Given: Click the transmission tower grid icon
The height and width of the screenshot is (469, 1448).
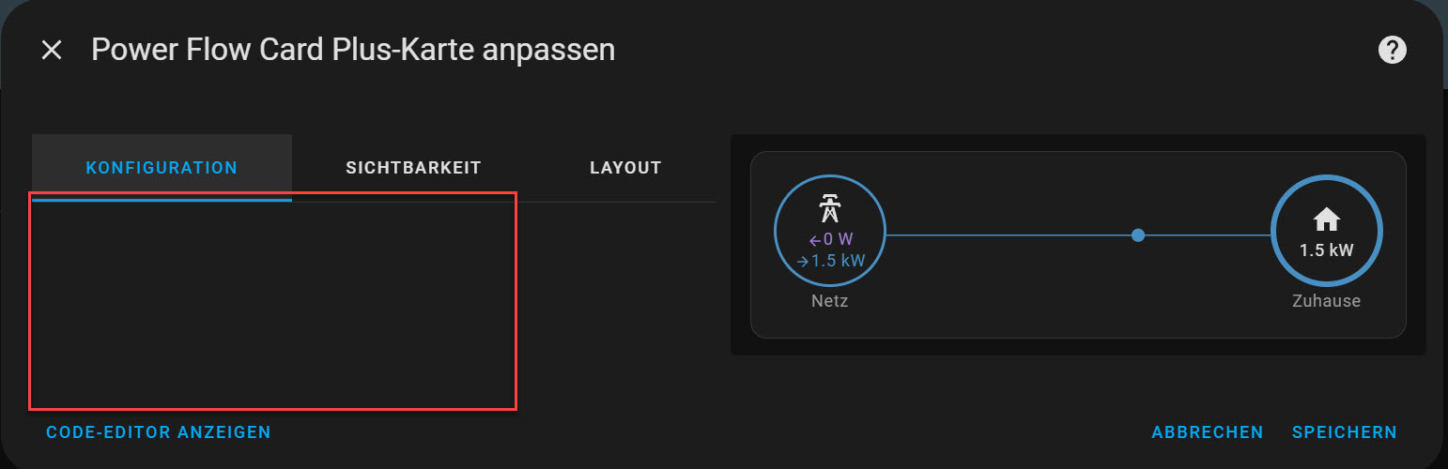Looking at the screenshot, I should (x=829, y=208).
